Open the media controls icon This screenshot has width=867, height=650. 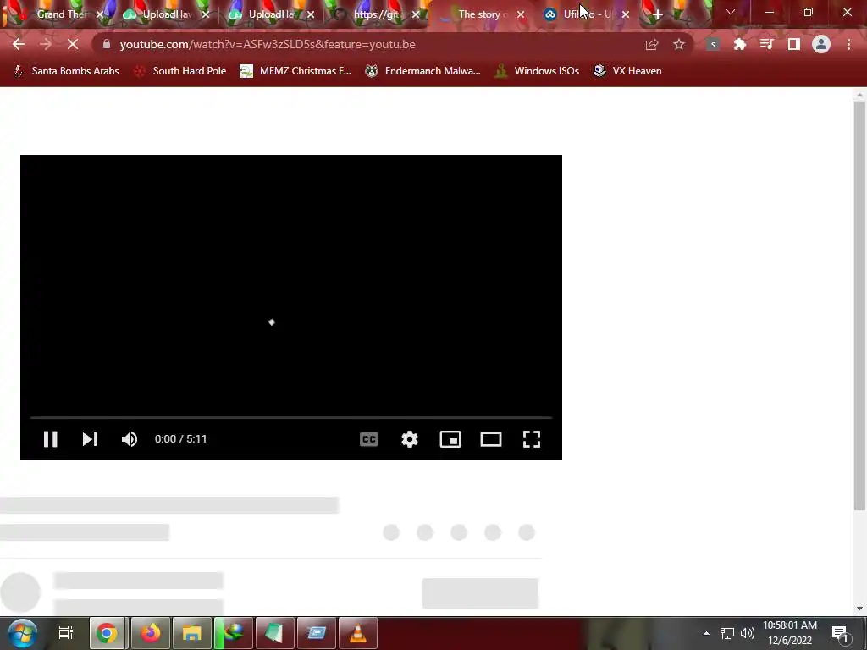click(766, 45)
